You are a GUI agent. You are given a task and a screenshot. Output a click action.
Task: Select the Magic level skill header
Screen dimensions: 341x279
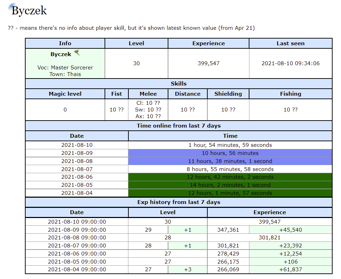[65, 94]
